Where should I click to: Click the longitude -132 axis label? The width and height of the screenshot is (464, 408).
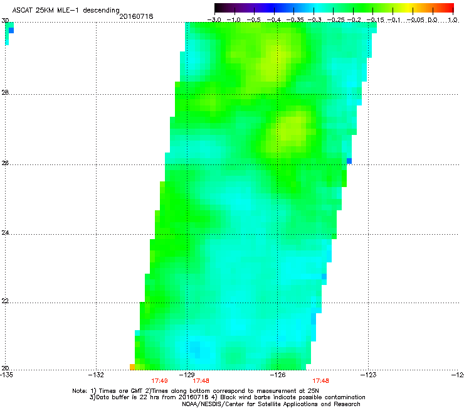point(97,375)
